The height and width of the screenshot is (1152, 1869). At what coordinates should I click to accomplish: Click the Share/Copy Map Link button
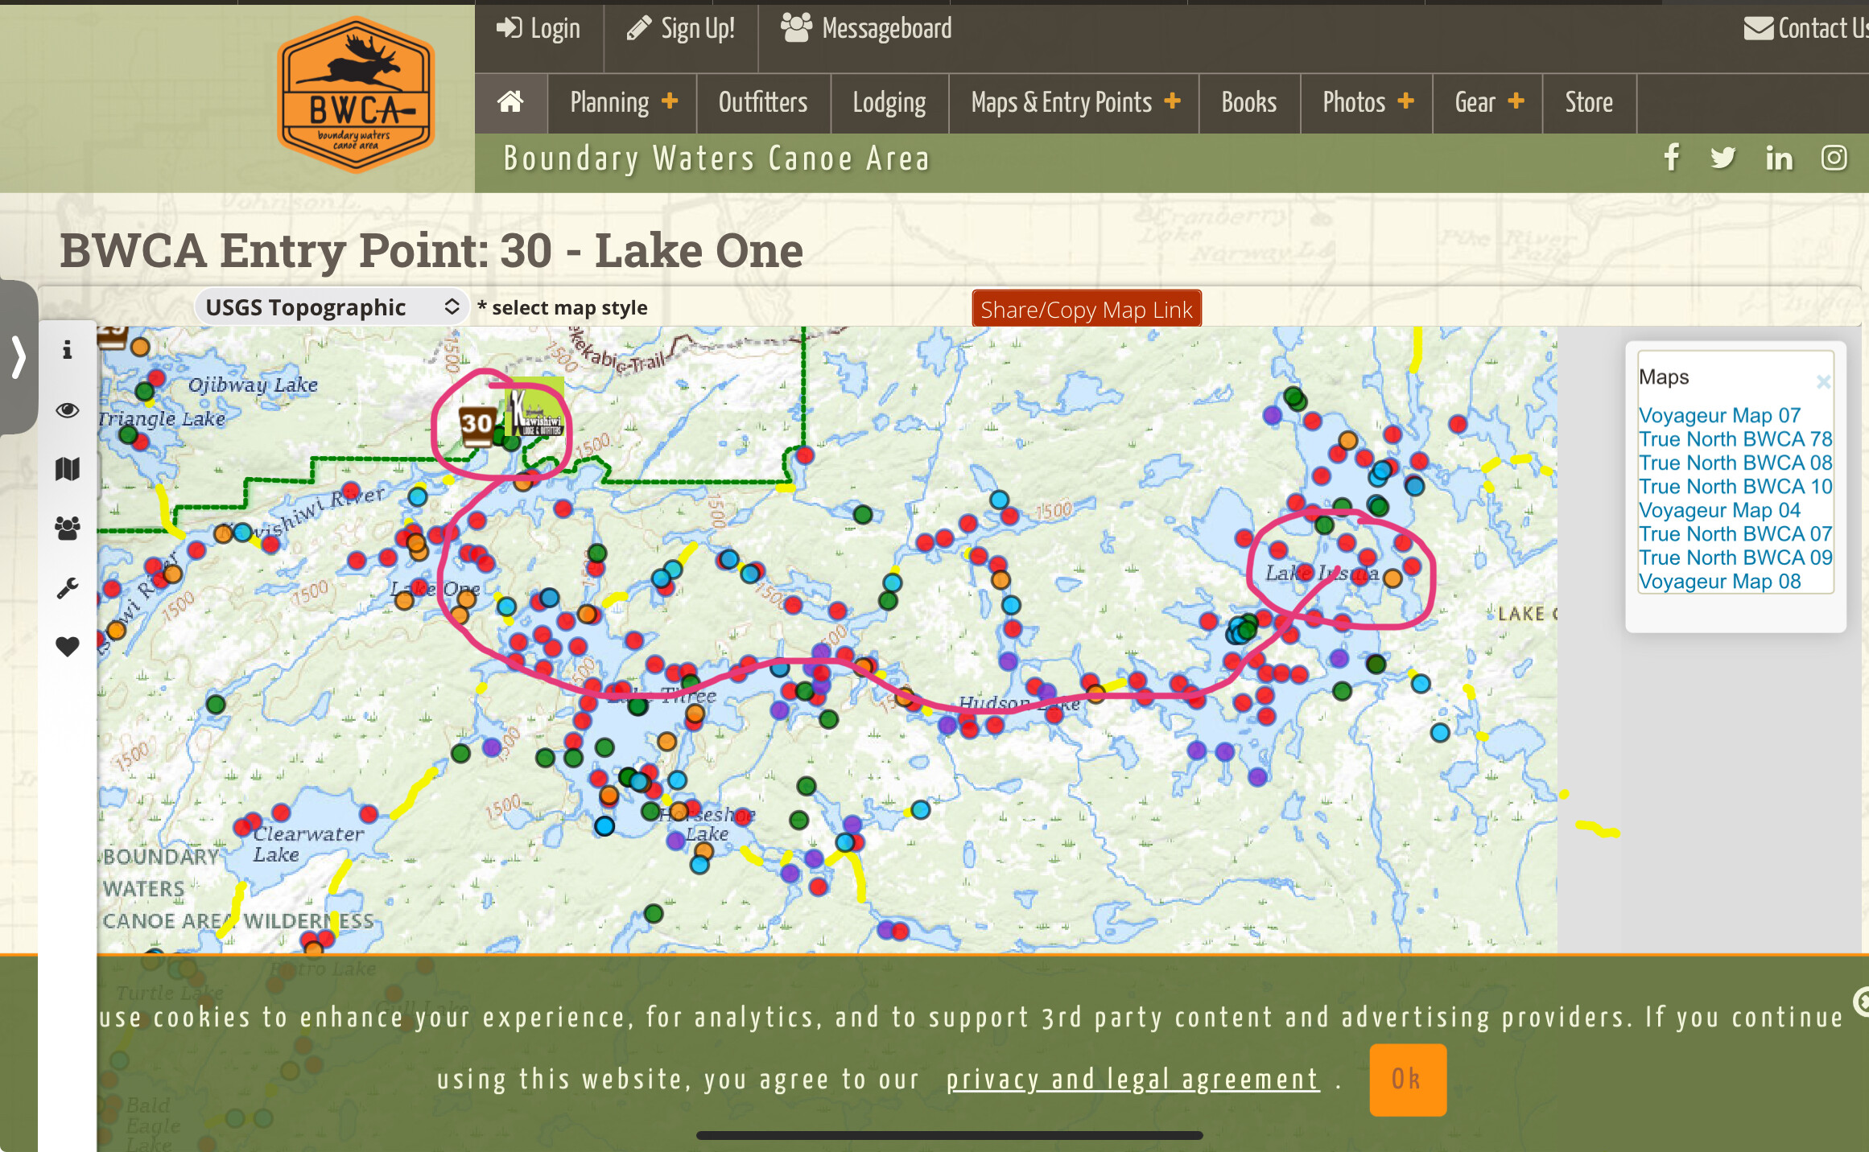click(x=1087, y=309)
